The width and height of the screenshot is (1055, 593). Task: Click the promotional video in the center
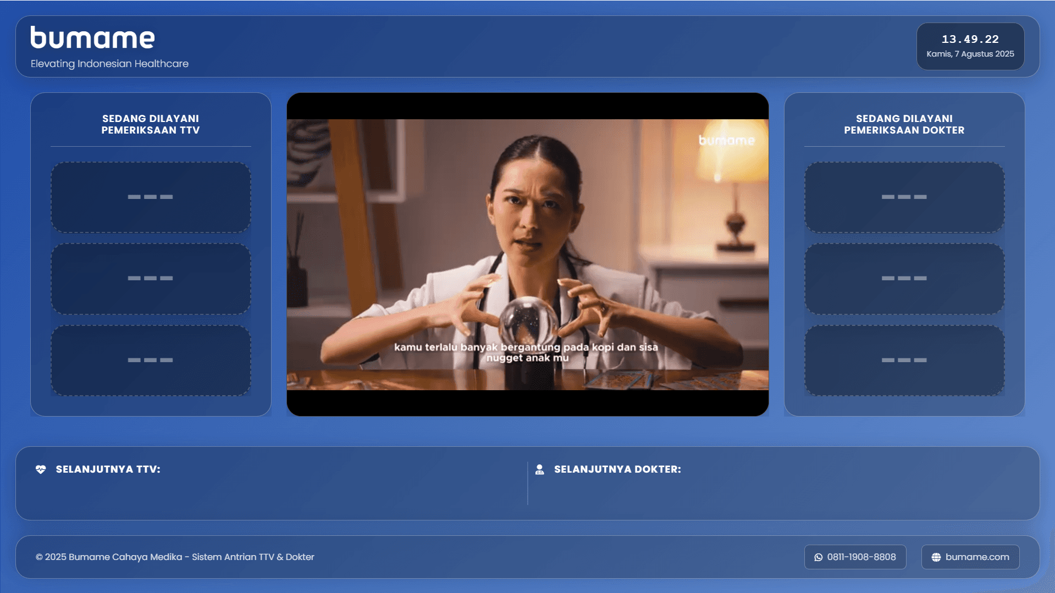pos(528,254)
